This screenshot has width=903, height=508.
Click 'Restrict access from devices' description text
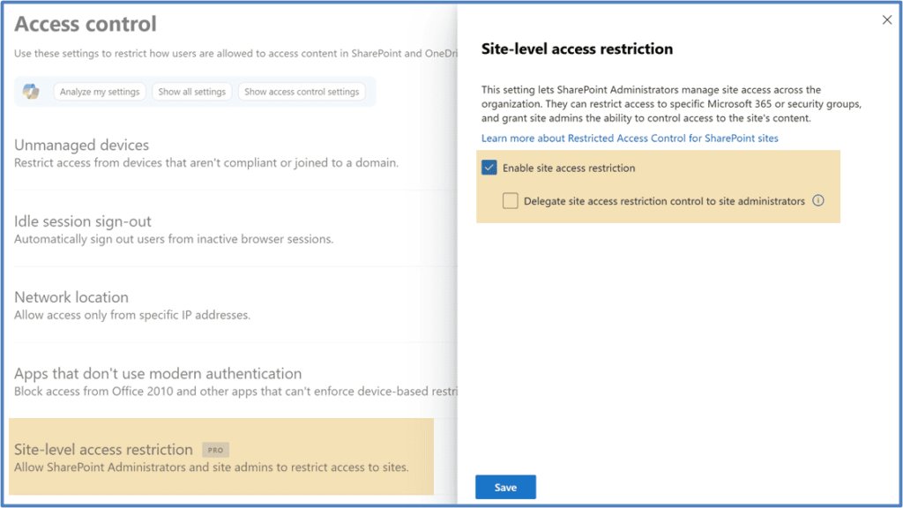tap(206, 163)
